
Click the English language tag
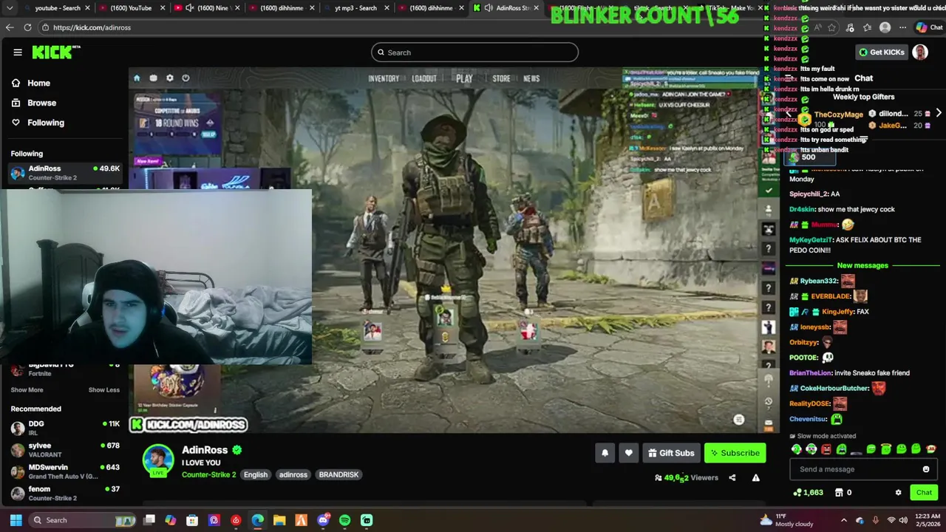click(x=256, y=474)
